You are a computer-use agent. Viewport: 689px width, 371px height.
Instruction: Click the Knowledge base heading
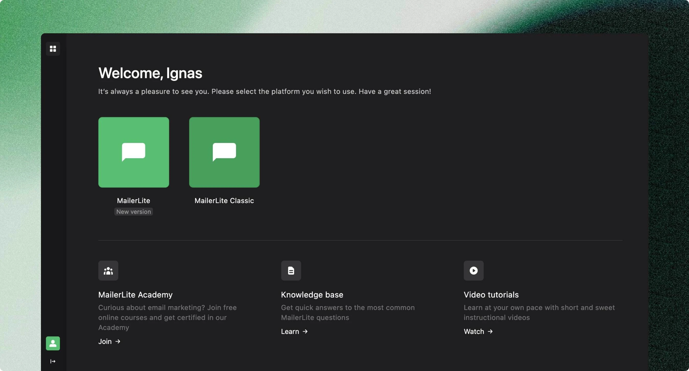[x=312, y=294]
